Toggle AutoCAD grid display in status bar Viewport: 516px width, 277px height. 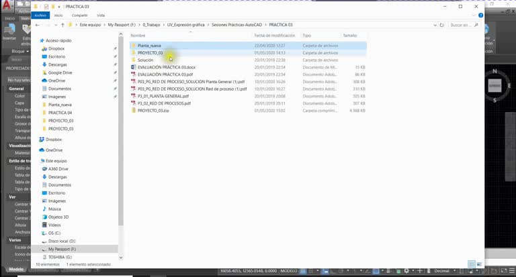point(303,271)
